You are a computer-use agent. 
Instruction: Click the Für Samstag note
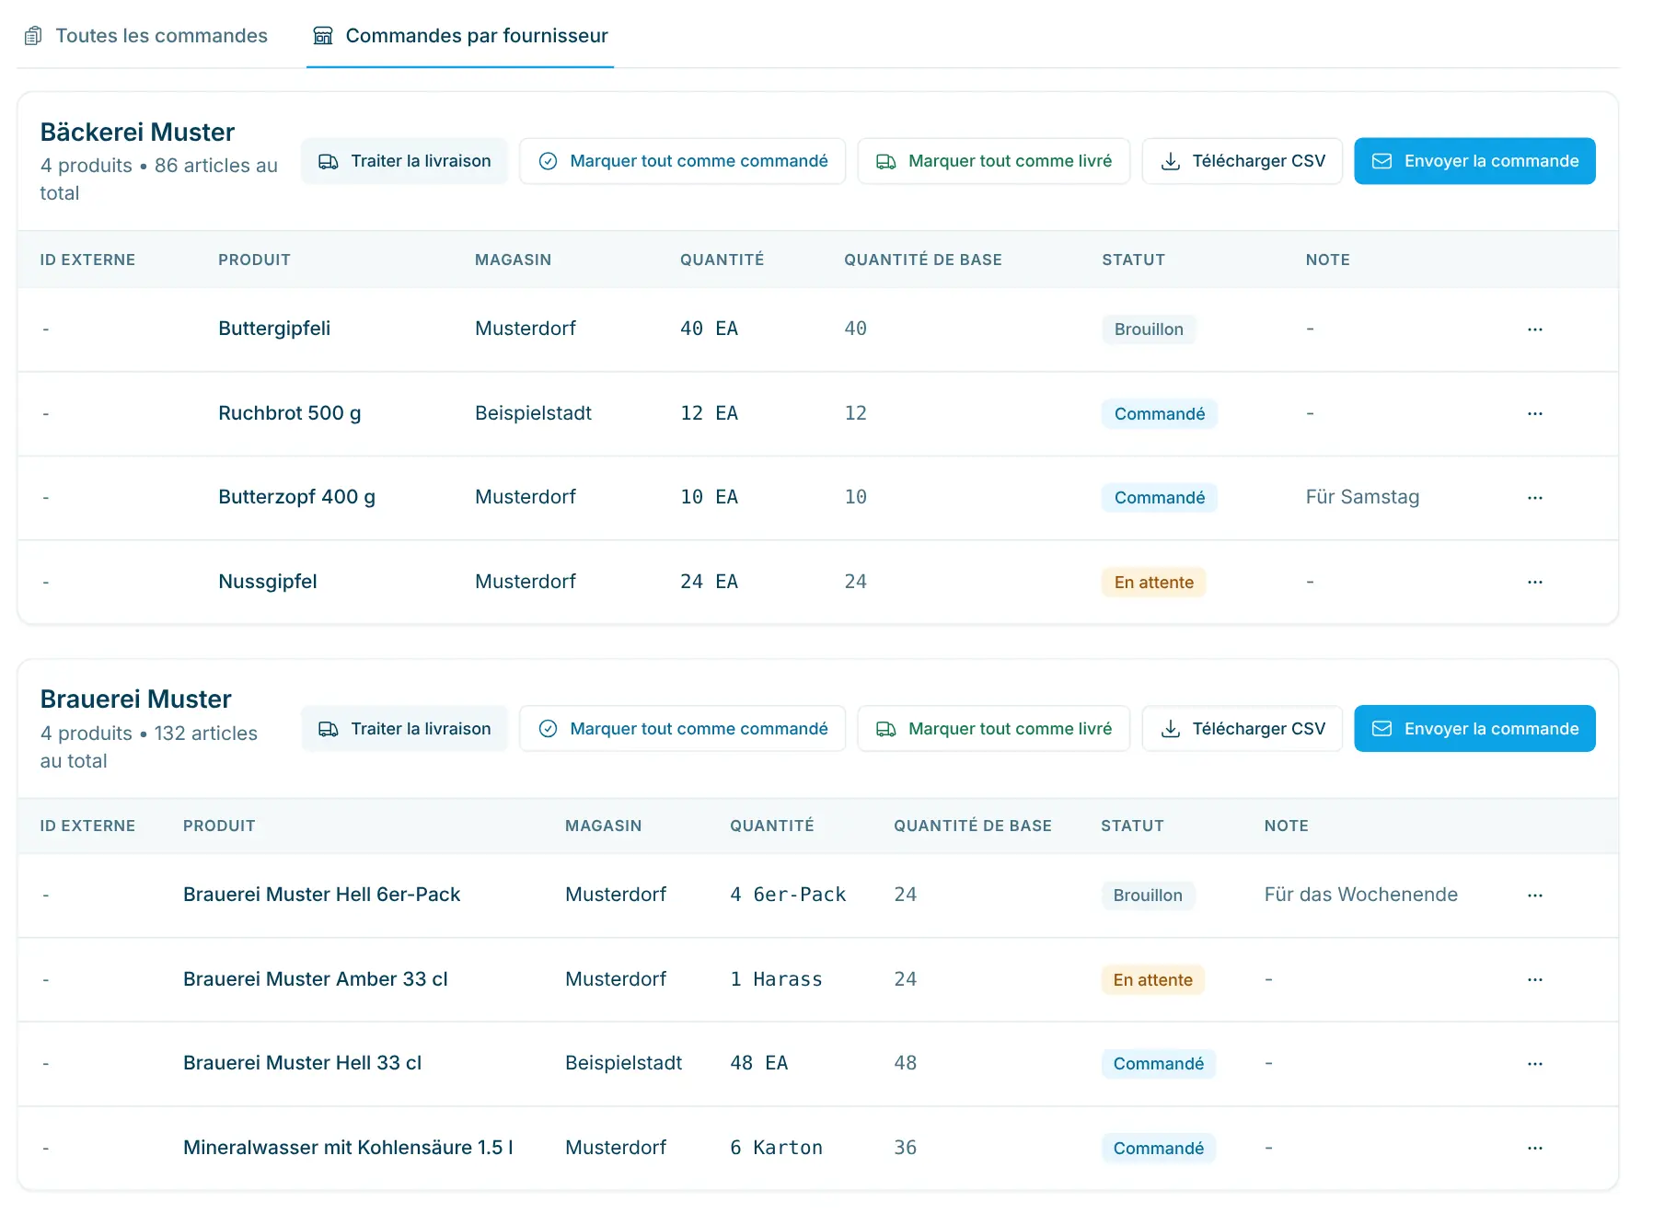[1362, 497]
